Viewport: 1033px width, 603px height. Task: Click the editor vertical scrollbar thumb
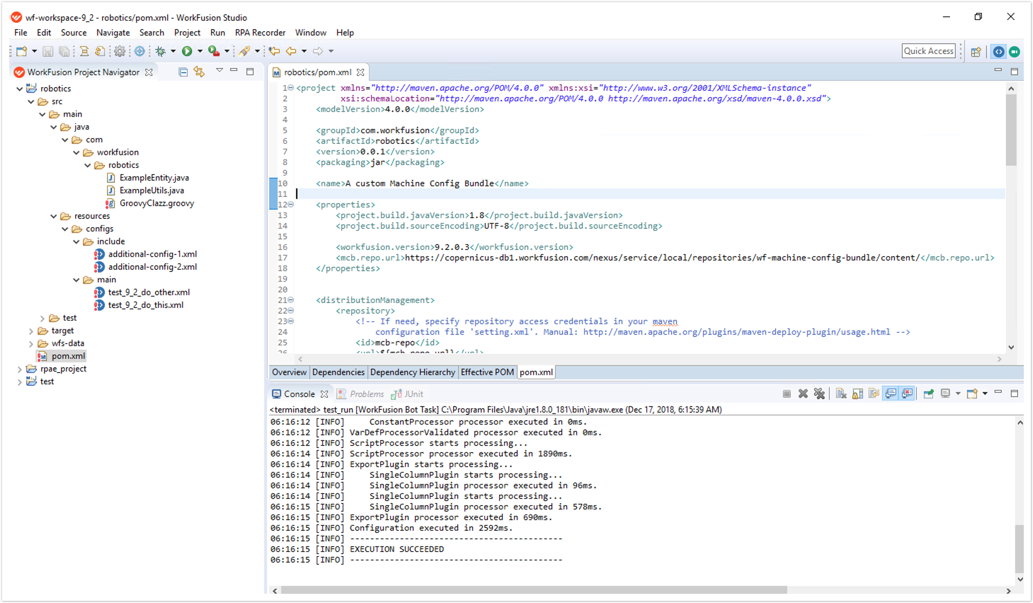1011,130
